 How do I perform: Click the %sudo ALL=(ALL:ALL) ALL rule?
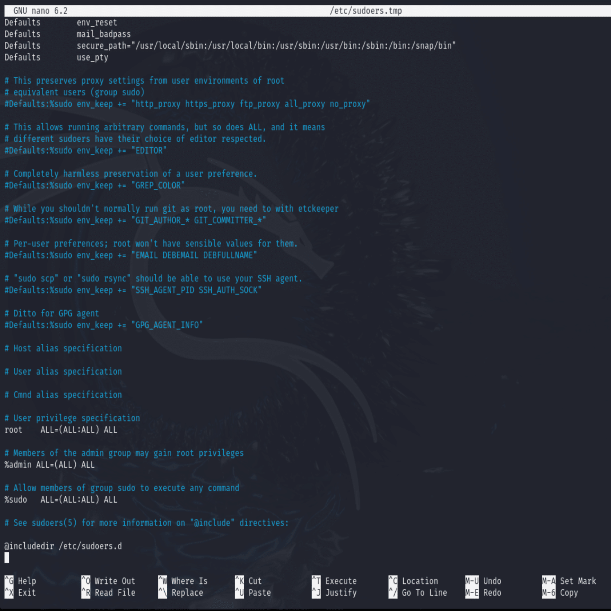60,499
